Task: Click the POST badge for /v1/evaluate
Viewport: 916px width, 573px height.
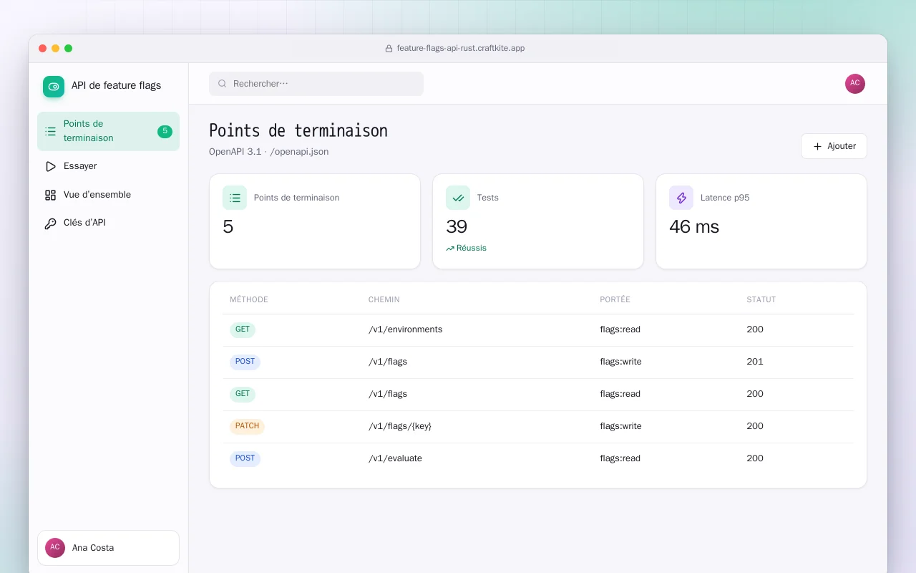Action: pos(245,459)
